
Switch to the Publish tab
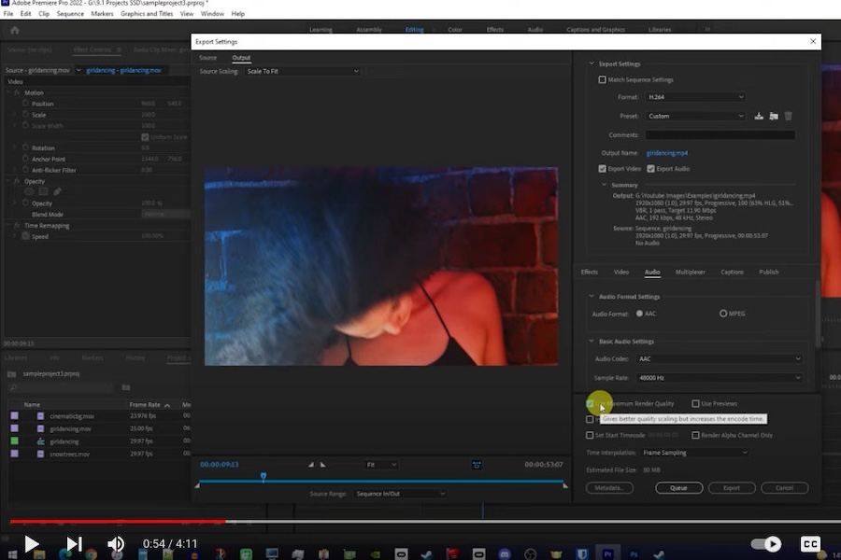769,273
